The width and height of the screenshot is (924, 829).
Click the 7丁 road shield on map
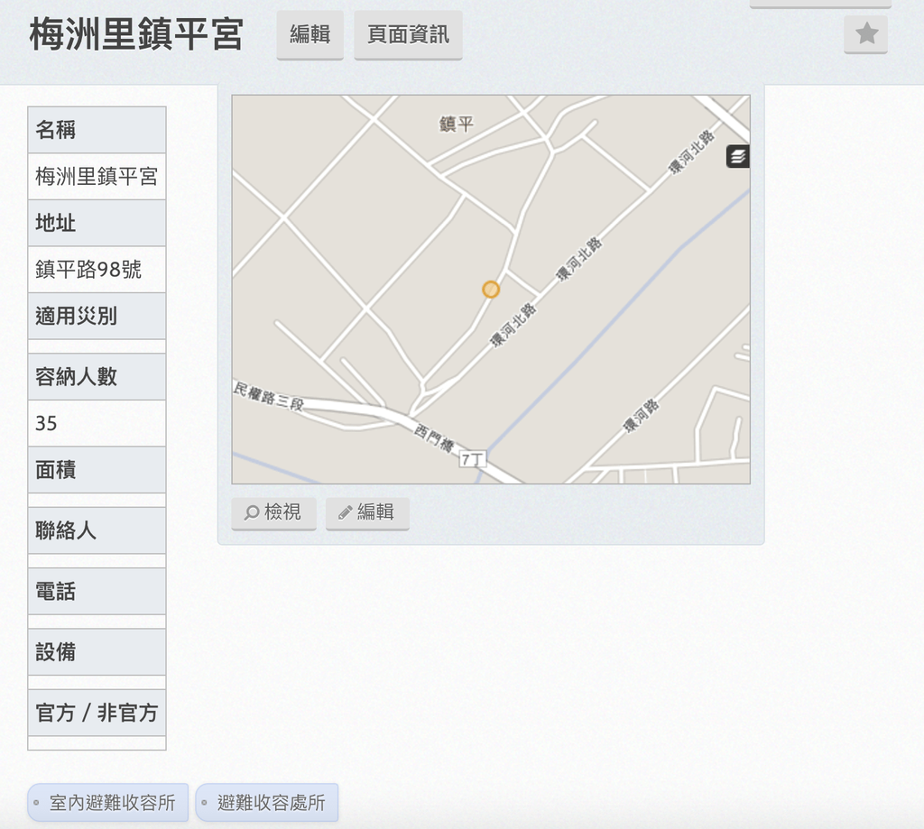pyautogui.click(x=473, y=459)
